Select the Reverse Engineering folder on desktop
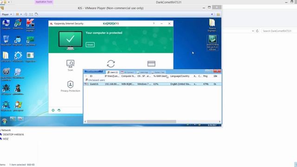297x167 pixels. 212,26
